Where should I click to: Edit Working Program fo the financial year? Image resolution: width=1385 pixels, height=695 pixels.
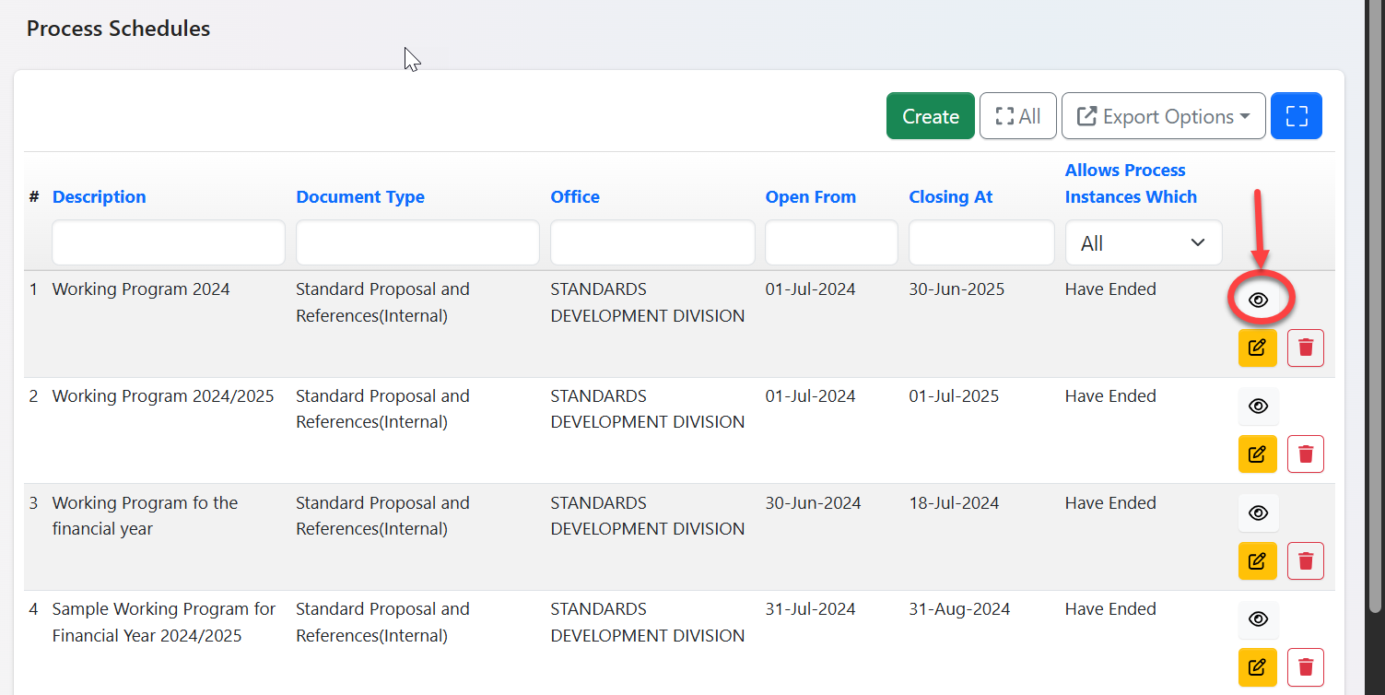point(1257,560)
